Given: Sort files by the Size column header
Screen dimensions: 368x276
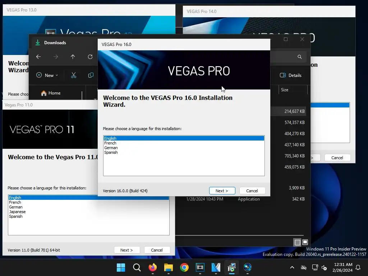Looking at the screenshot, I should 293,89.
